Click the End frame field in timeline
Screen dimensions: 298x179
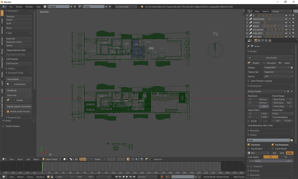[85, 177]
